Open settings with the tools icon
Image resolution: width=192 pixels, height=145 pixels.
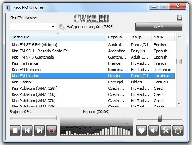pos(166,130)
